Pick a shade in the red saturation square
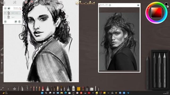 tap(156, 13)
